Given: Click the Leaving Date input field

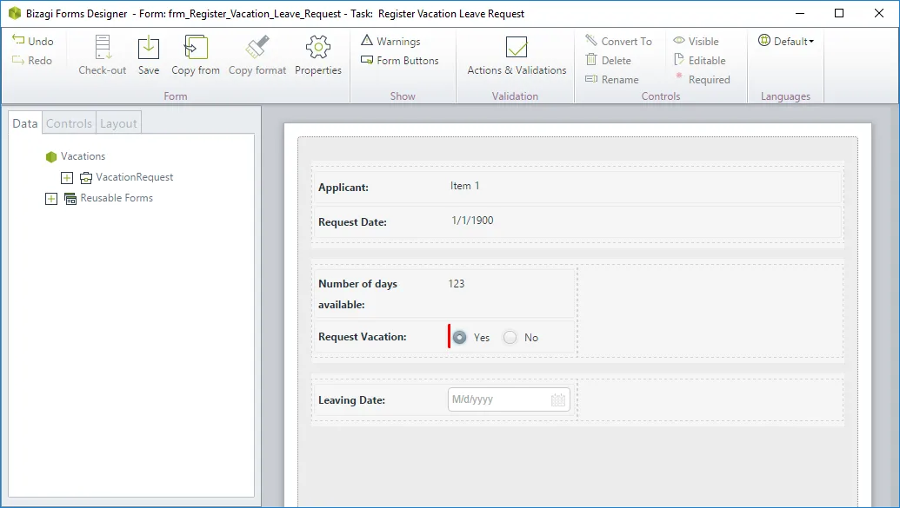Looking at the screenshot, I should (x=509, y=399).
